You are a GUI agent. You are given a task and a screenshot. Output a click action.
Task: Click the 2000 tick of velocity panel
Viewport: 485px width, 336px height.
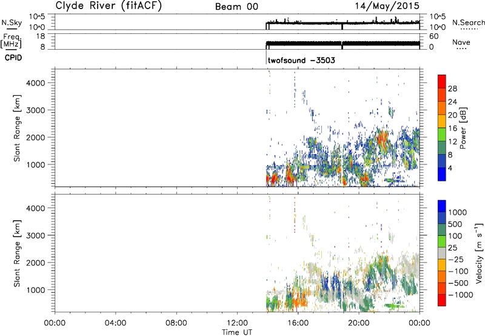35,263
